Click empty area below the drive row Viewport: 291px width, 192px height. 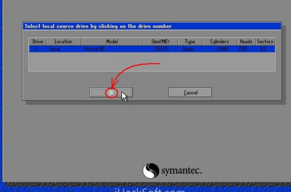point(152,61)
